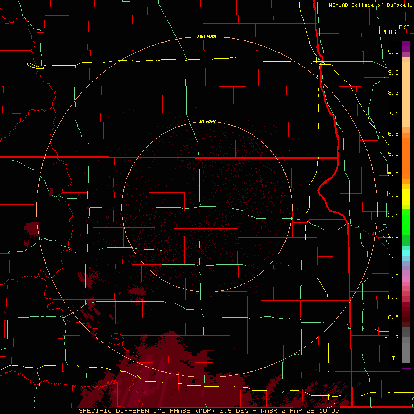Click the DKD legend label
This screenshot has height=414, width=414.
[x=404, y=28]
